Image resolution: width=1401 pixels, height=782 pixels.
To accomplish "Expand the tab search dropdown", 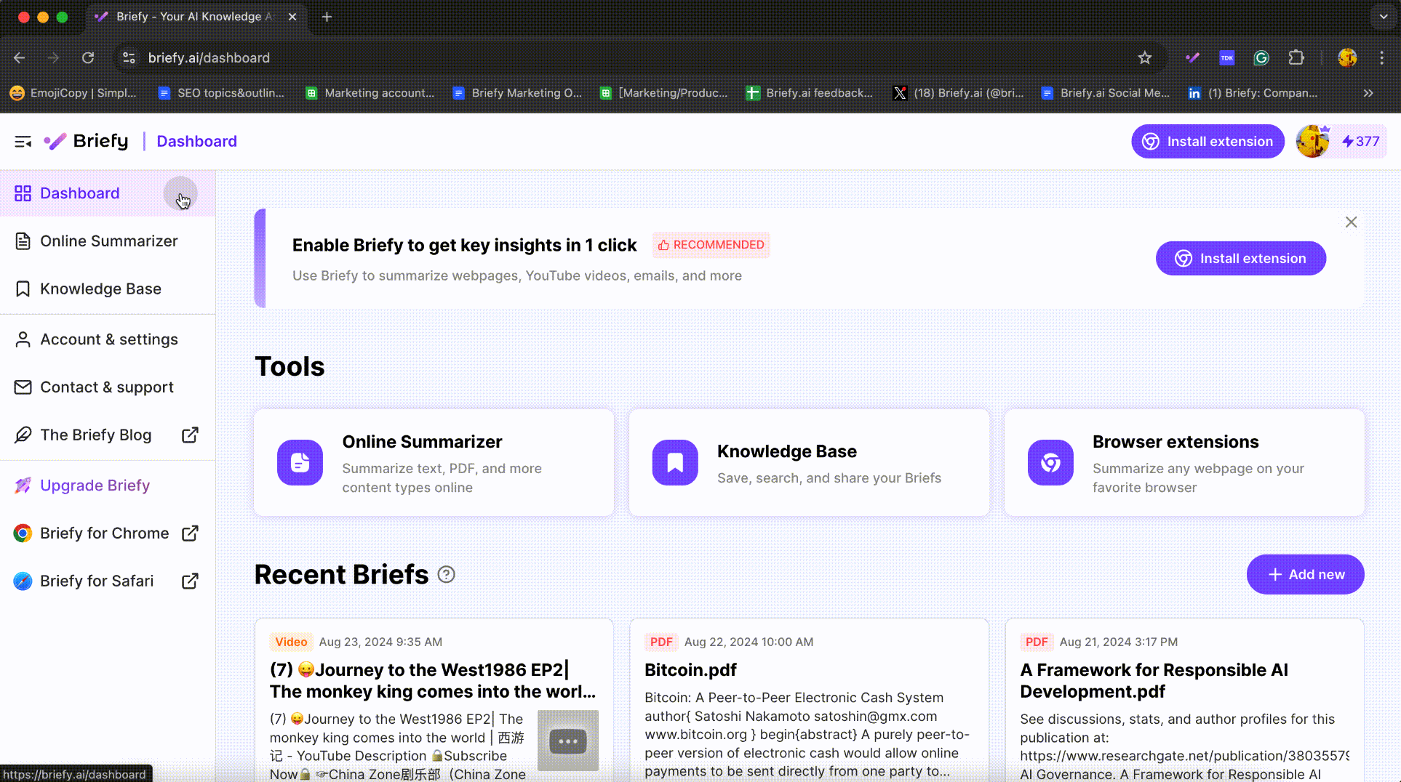I will point(1383,17).
